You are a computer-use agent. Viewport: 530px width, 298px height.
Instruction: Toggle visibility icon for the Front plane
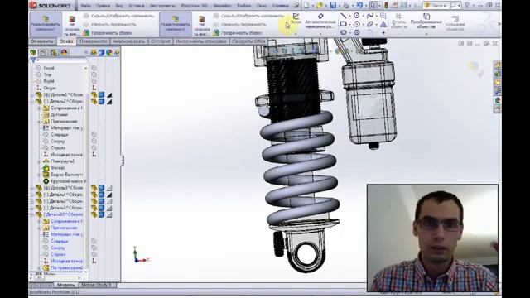94,68
